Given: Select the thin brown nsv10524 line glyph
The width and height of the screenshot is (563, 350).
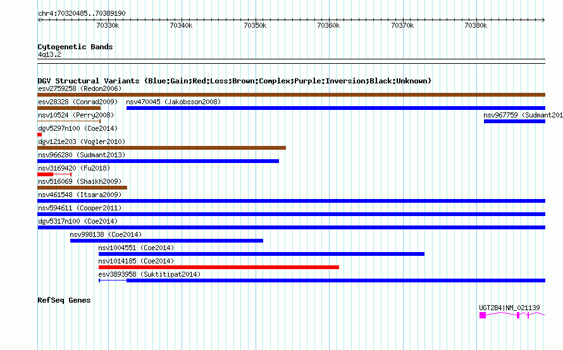Looking at the screenshot, I should click(69, 121).
